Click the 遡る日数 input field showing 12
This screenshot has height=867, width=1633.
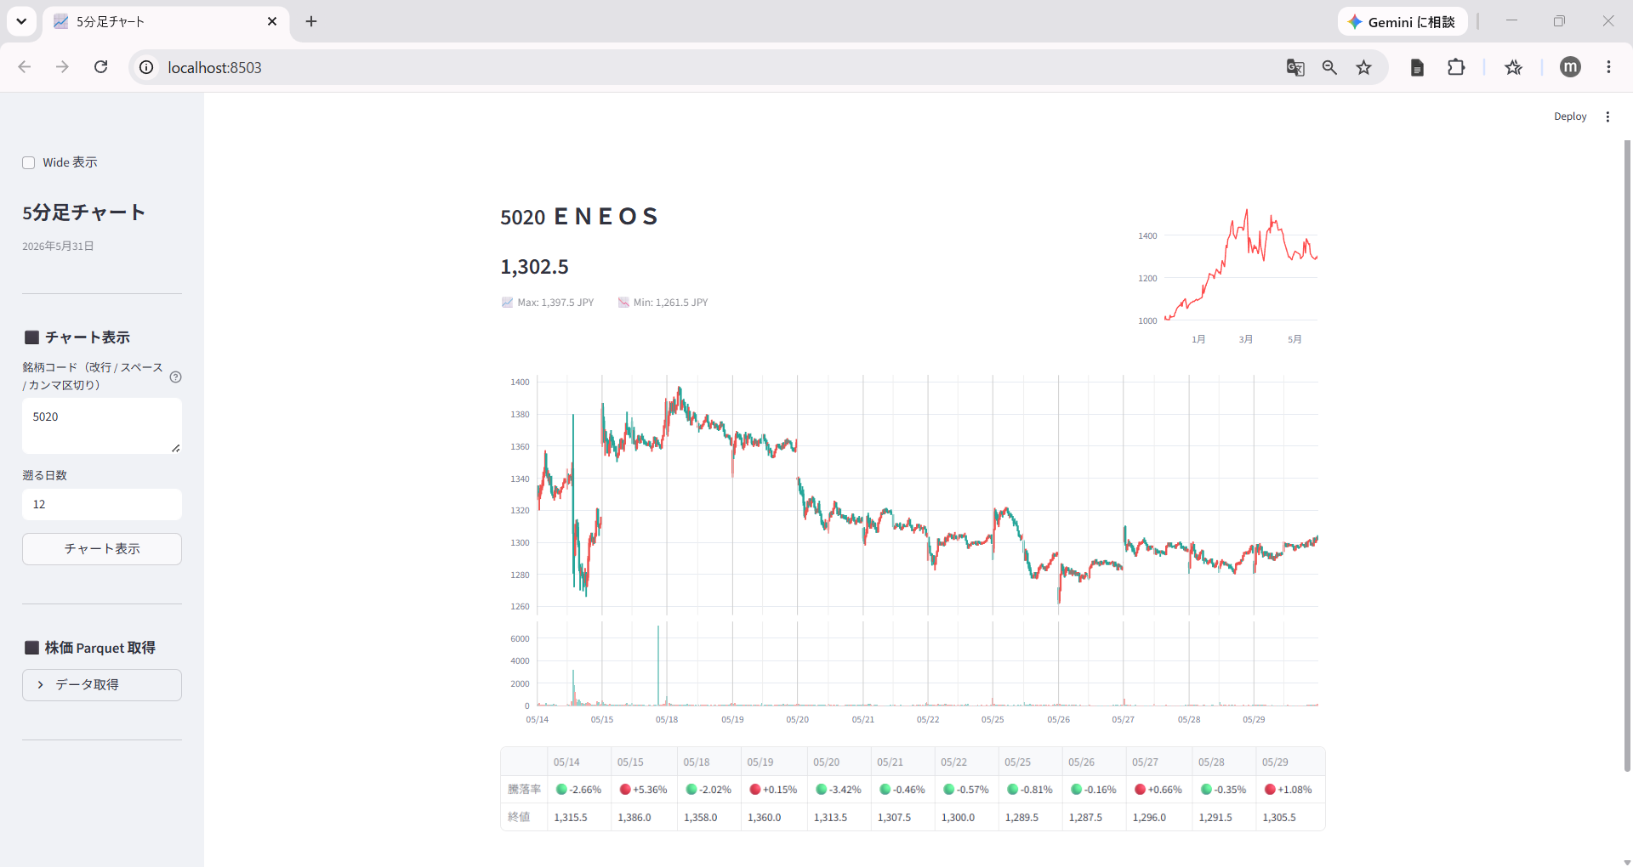[x=102, y=504]
